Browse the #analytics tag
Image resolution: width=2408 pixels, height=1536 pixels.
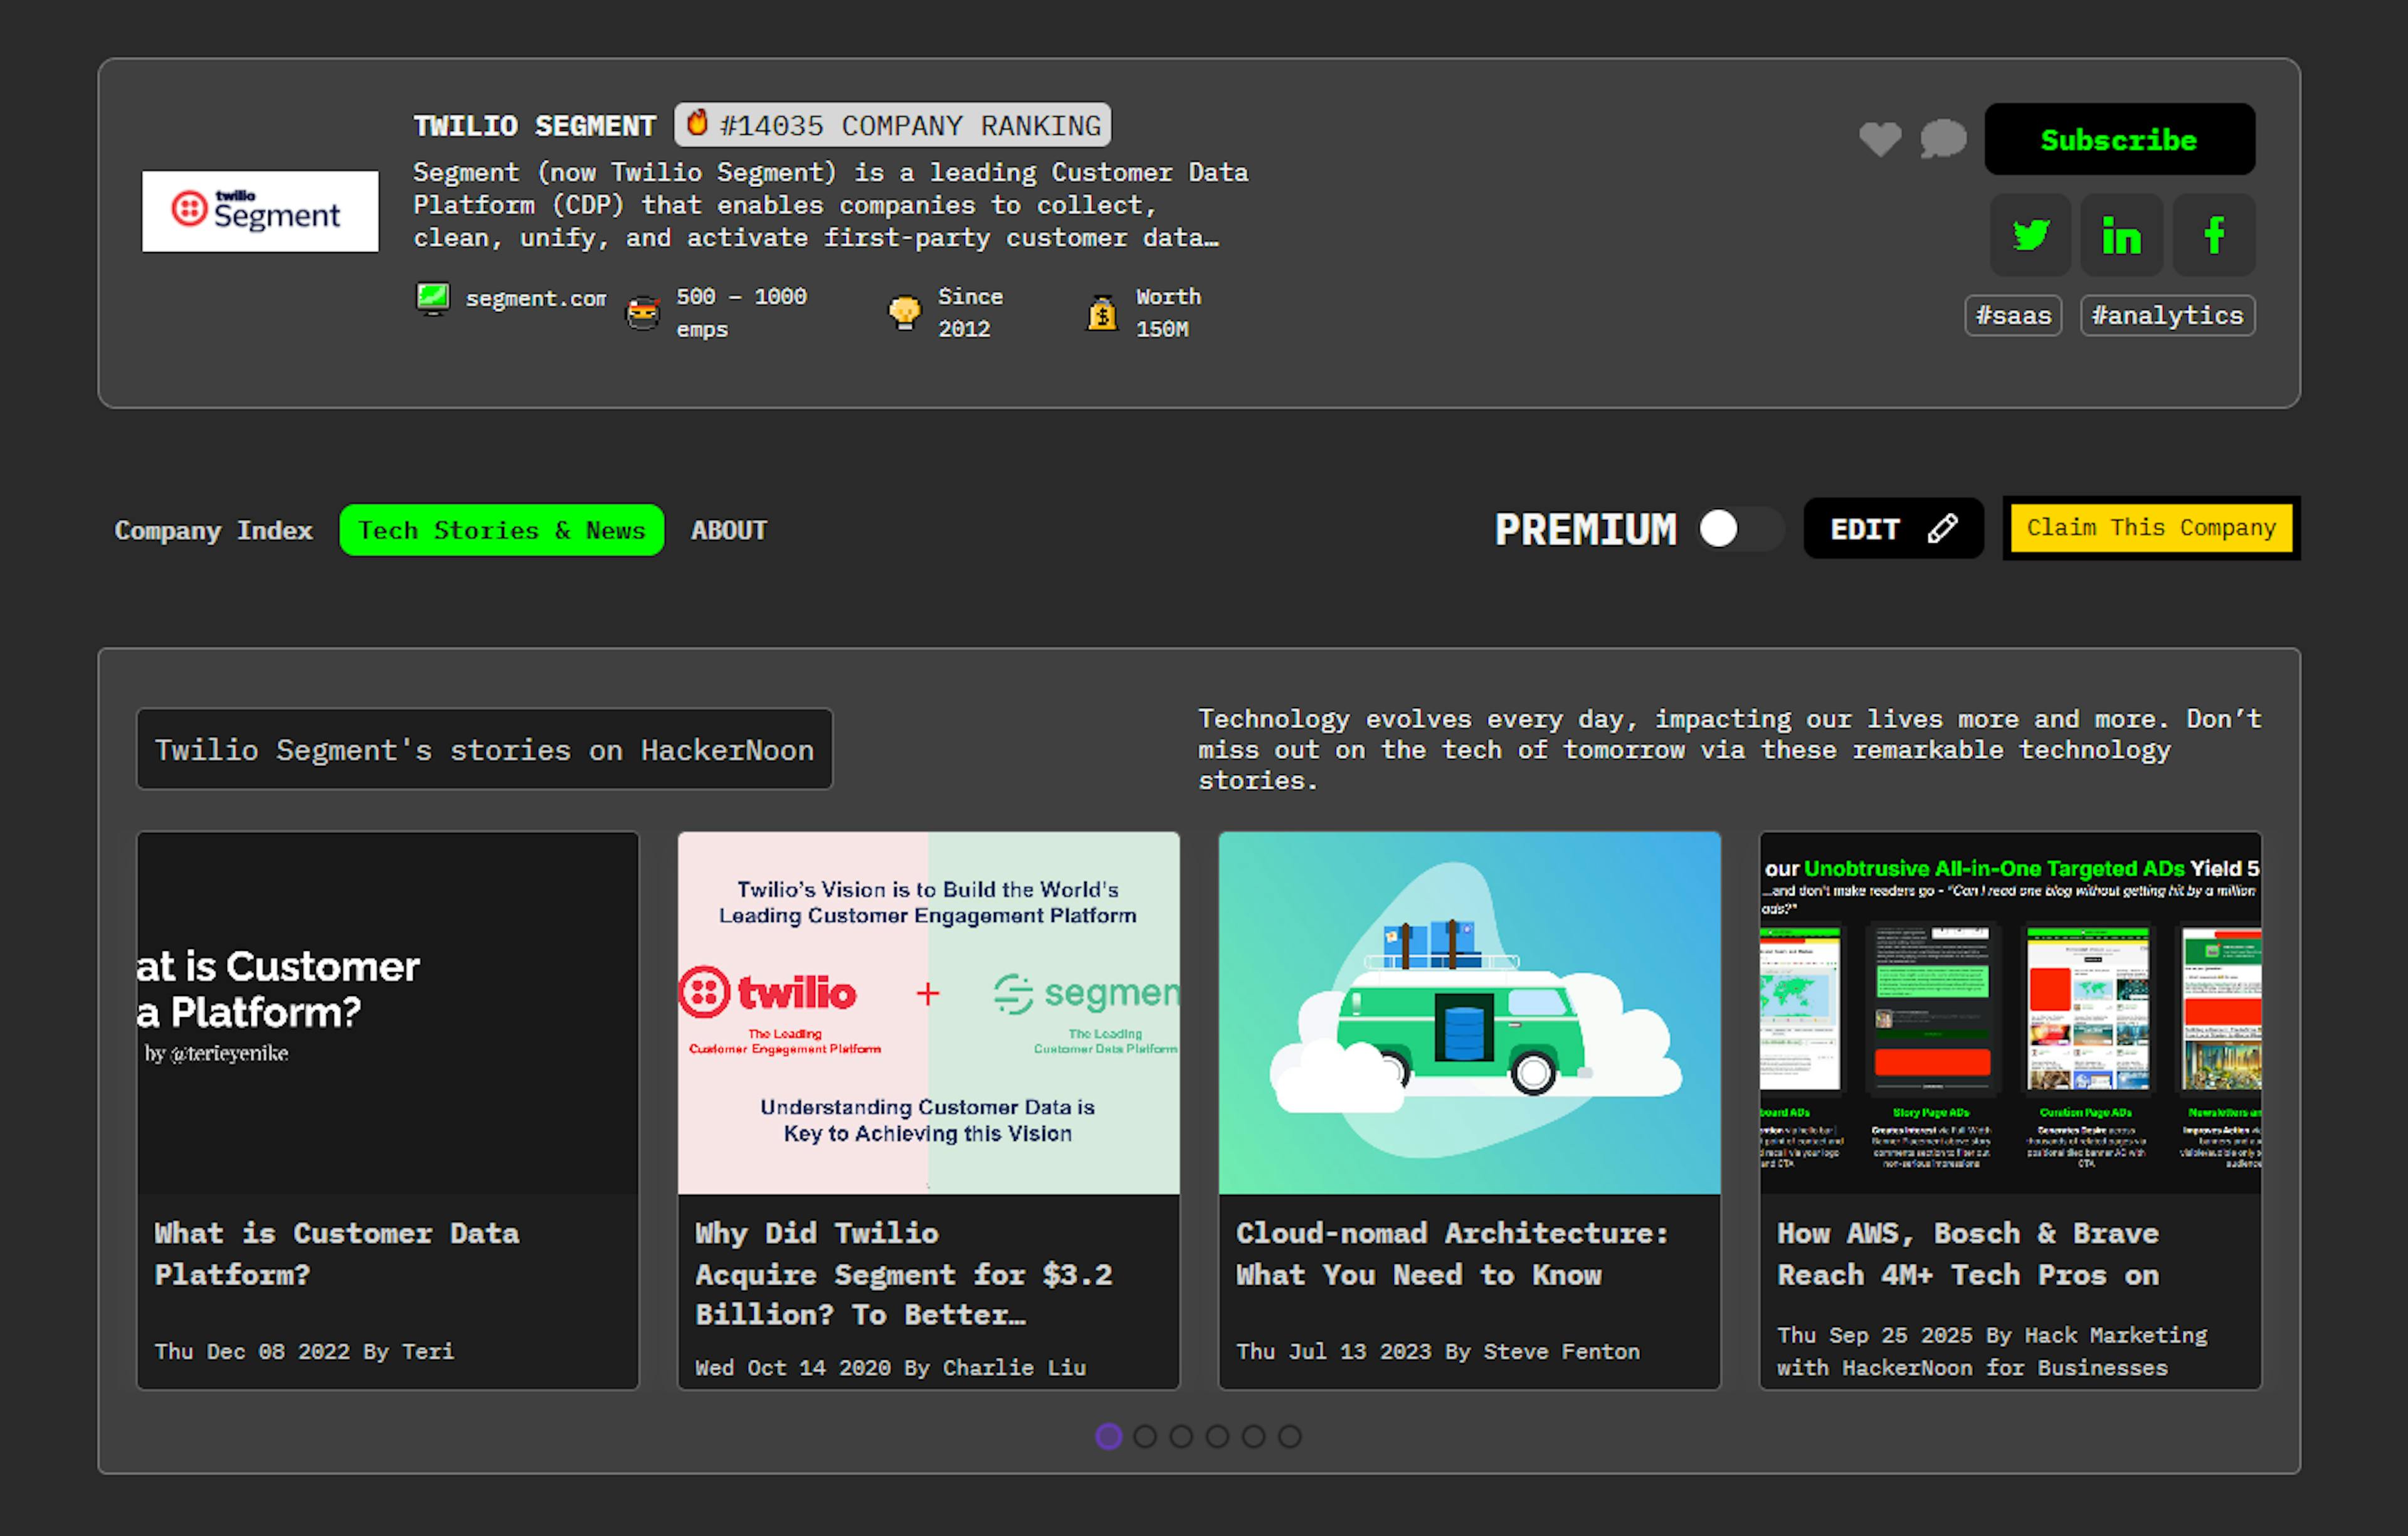2167,315
